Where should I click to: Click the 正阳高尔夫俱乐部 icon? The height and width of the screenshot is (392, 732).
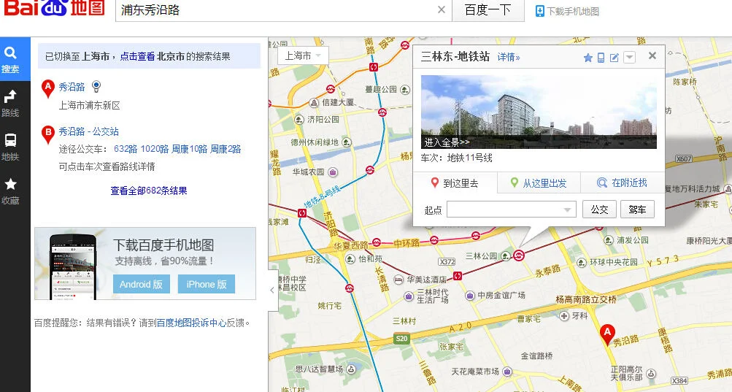pos(651,373)
